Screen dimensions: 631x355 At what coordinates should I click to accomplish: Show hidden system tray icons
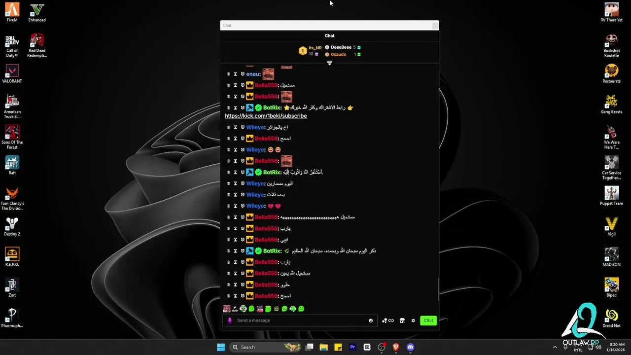tap(555, 347)
